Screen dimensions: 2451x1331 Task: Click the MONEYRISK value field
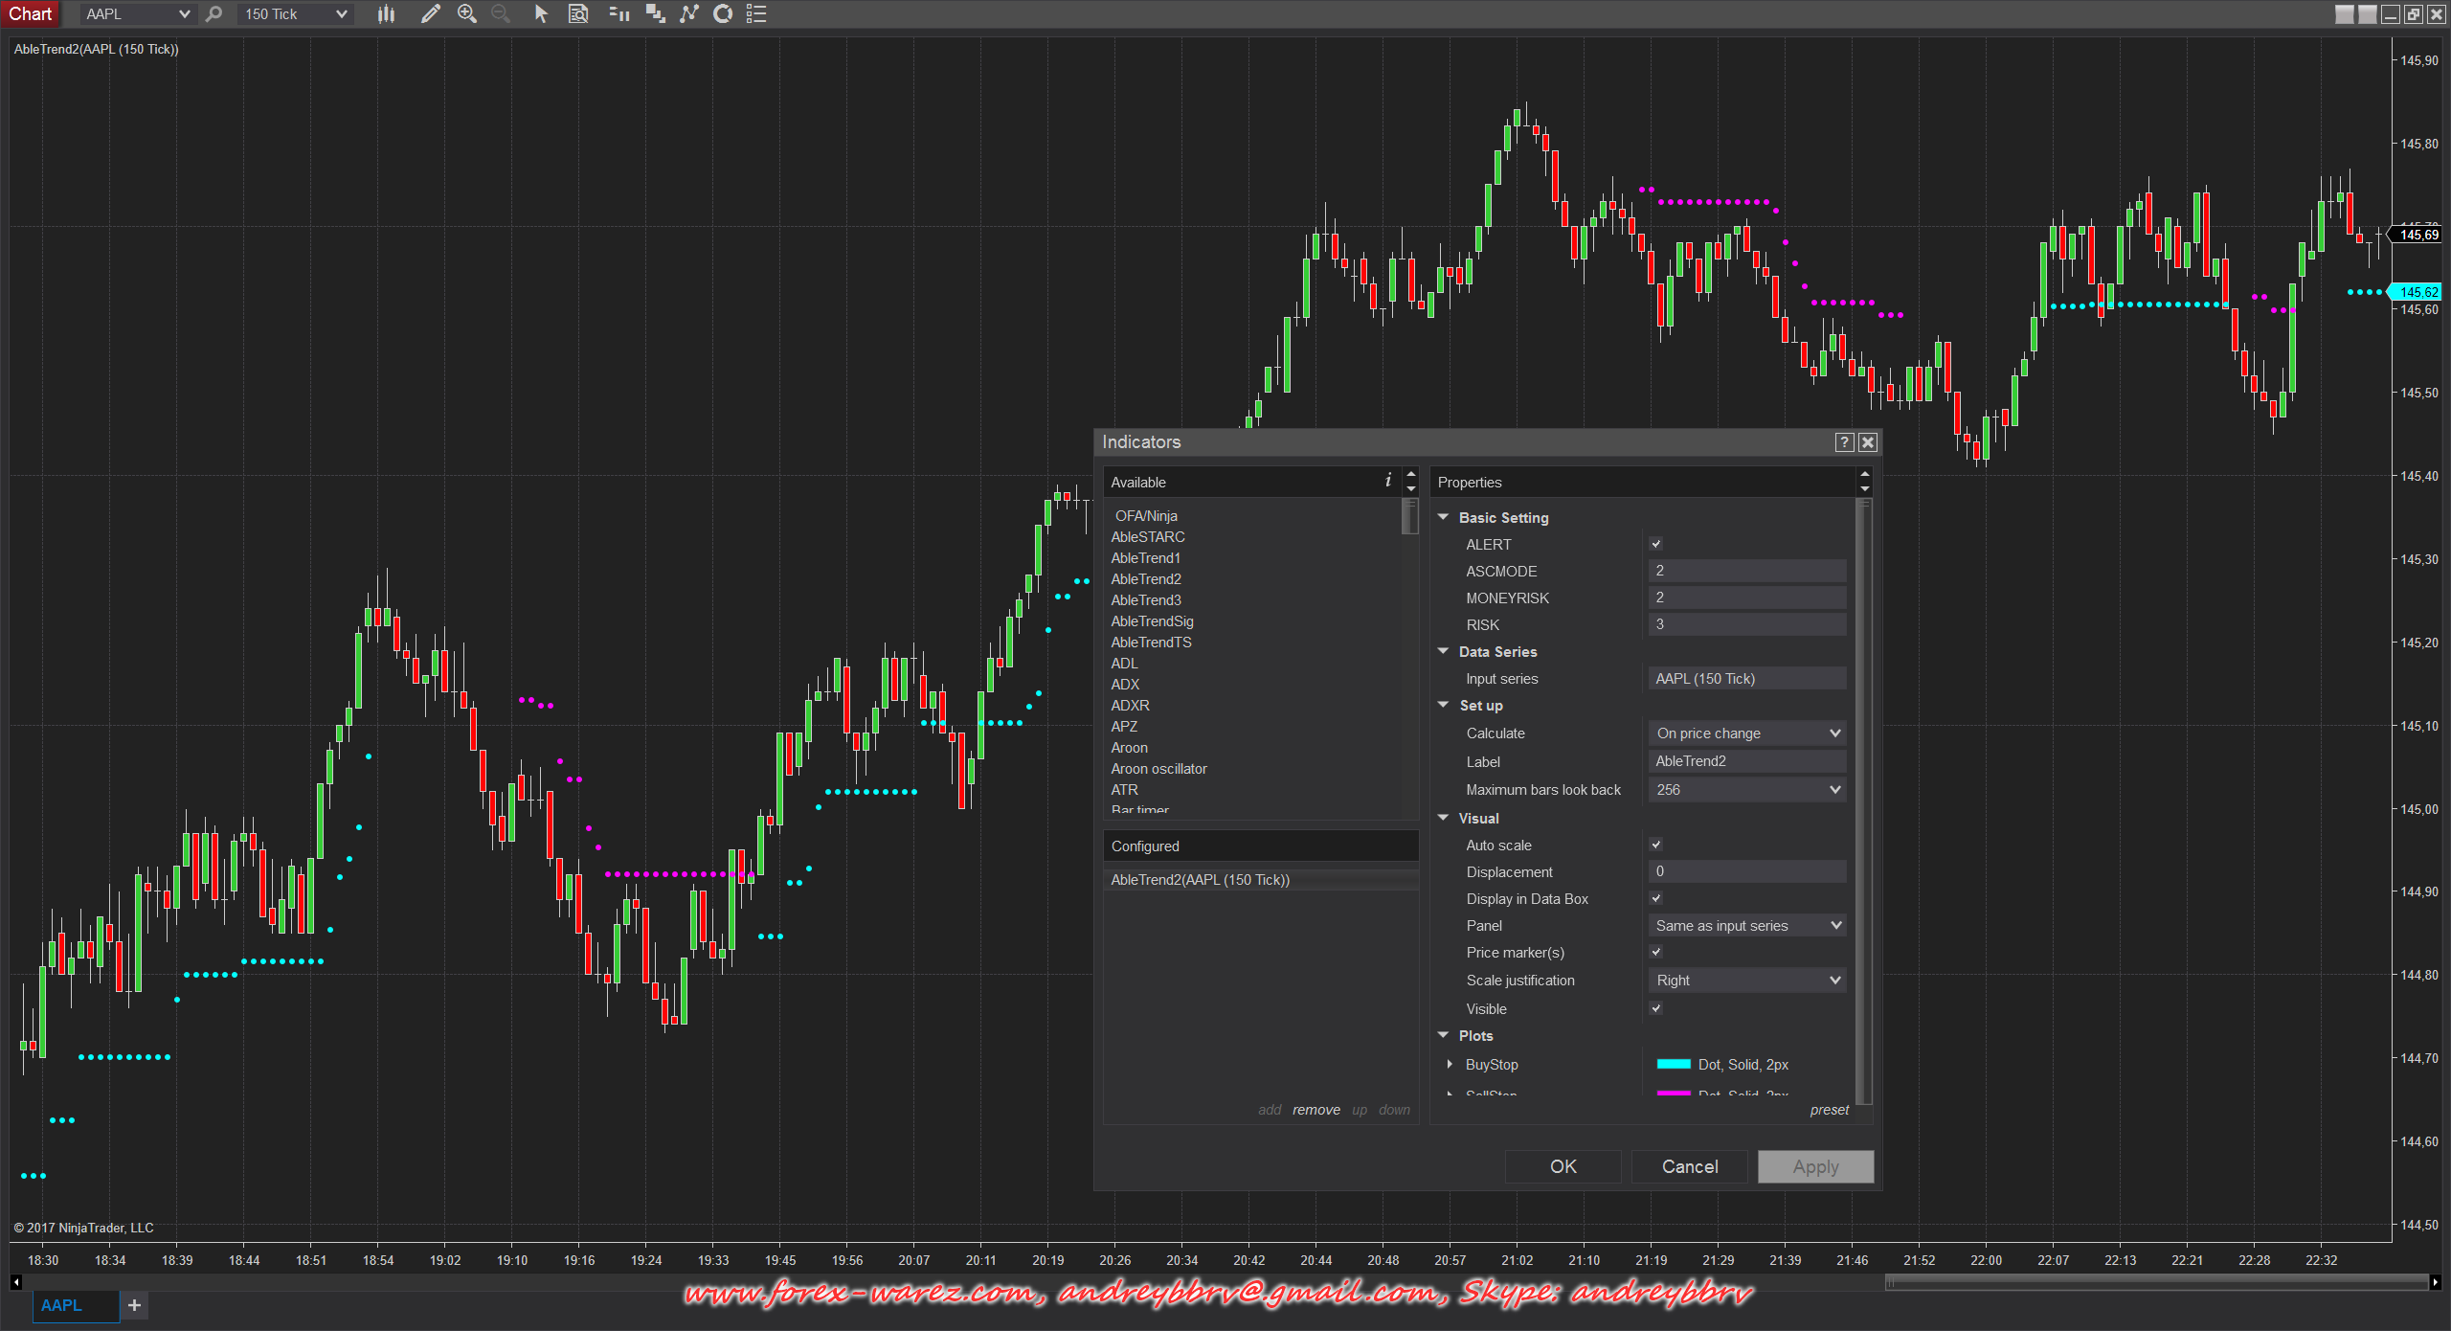[1747, 598]
